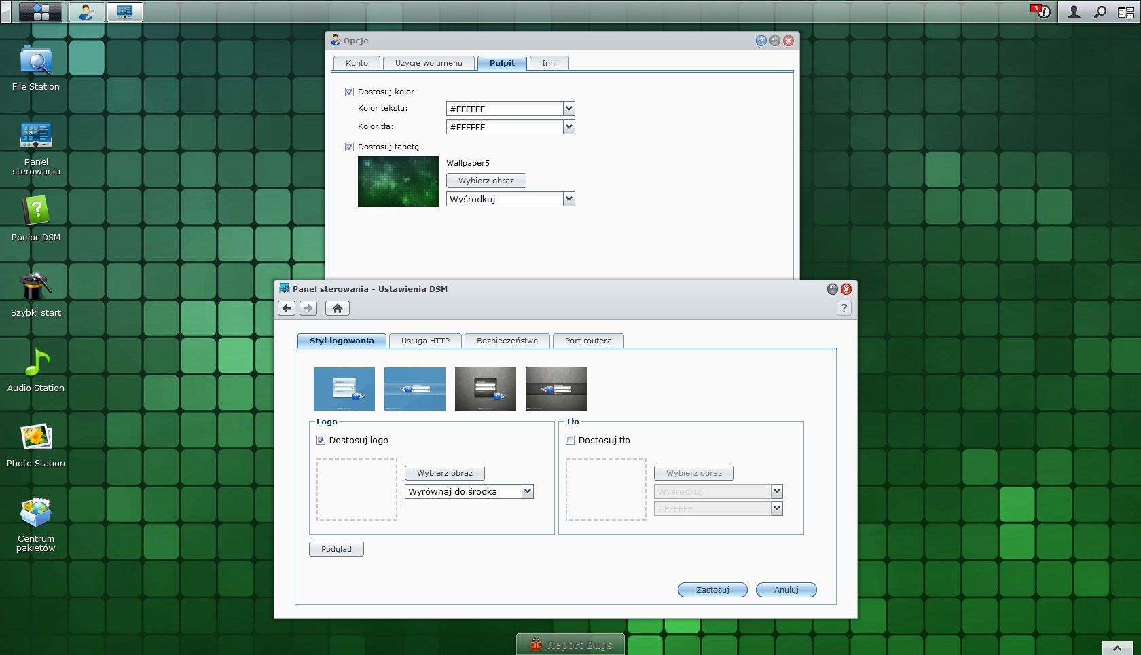Switch to Usługa HTTP tab
This screenshot has height=655, width=1141.
tap(425, 341)
